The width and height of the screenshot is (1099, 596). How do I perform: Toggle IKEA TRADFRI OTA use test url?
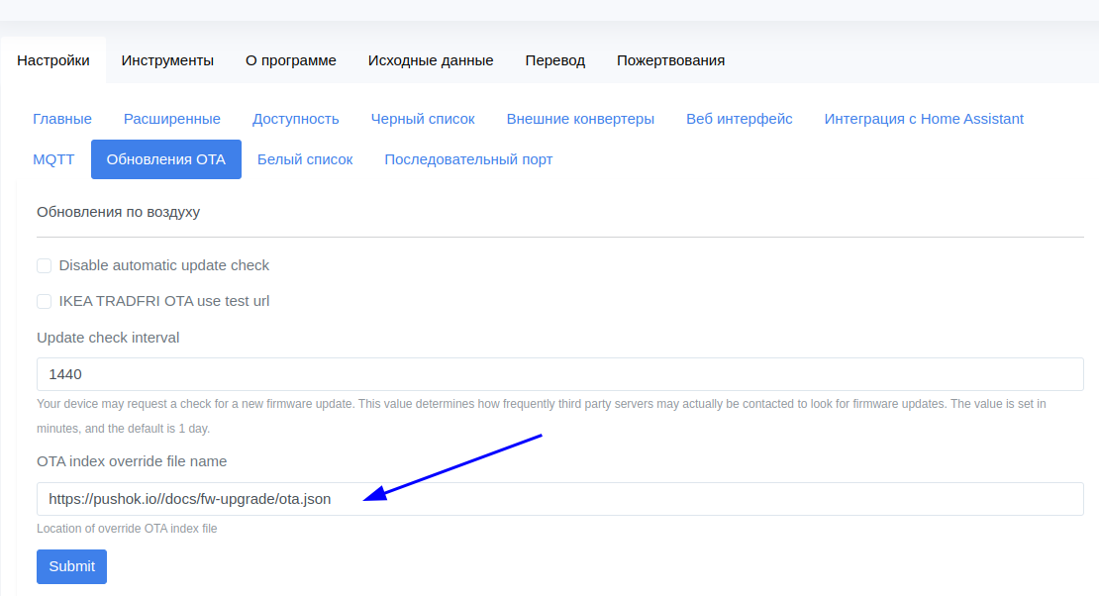45,302
